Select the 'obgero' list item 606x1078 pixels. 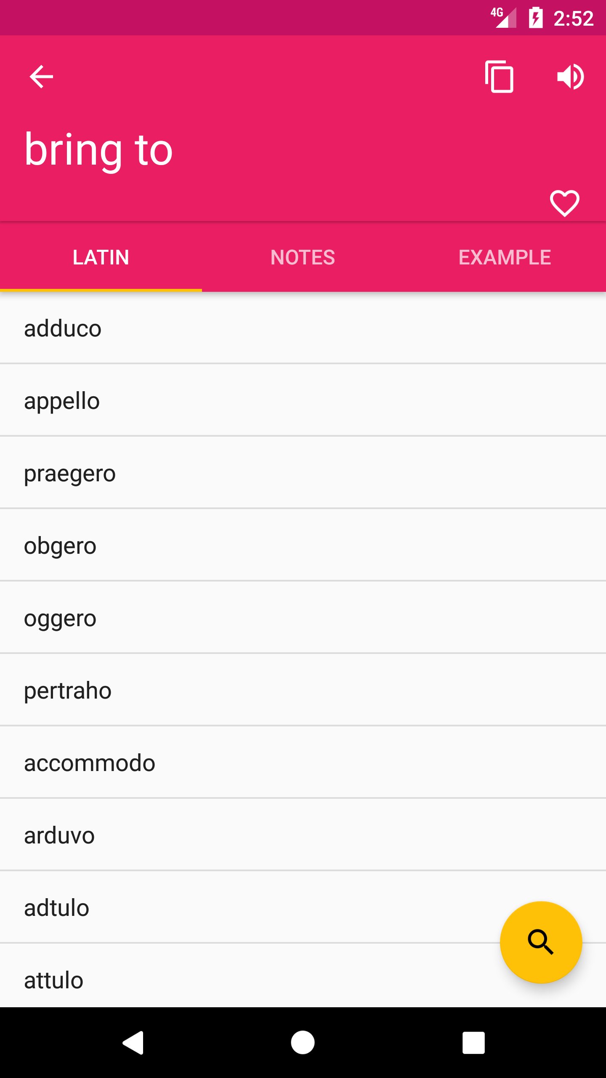click(60, 546)
